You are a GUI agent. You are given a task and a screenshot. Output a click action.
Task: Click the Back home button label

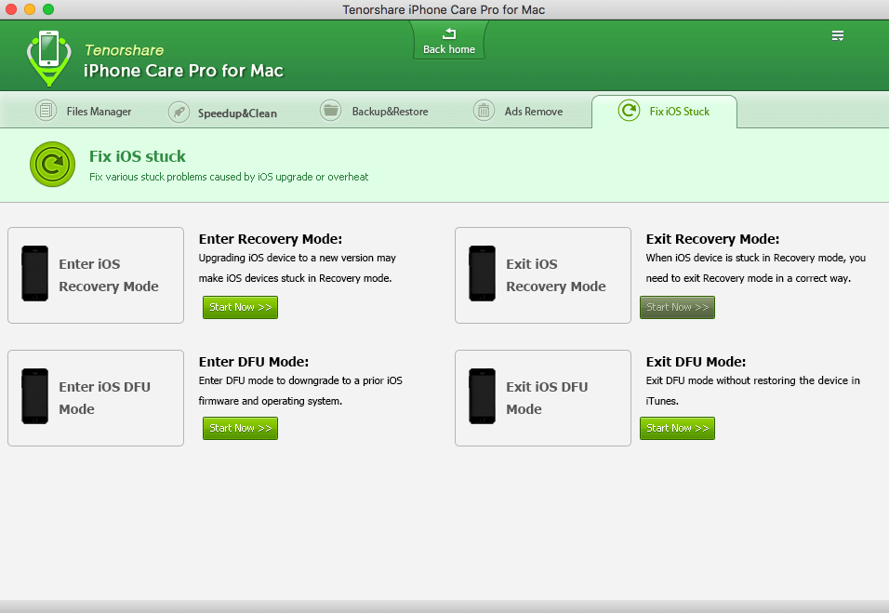click(x=449, y=49)
